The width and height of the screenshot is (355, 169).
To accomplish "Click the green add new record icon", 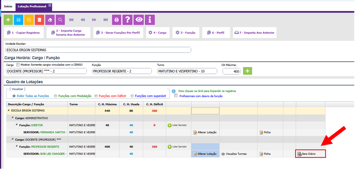I will point(8,20).
